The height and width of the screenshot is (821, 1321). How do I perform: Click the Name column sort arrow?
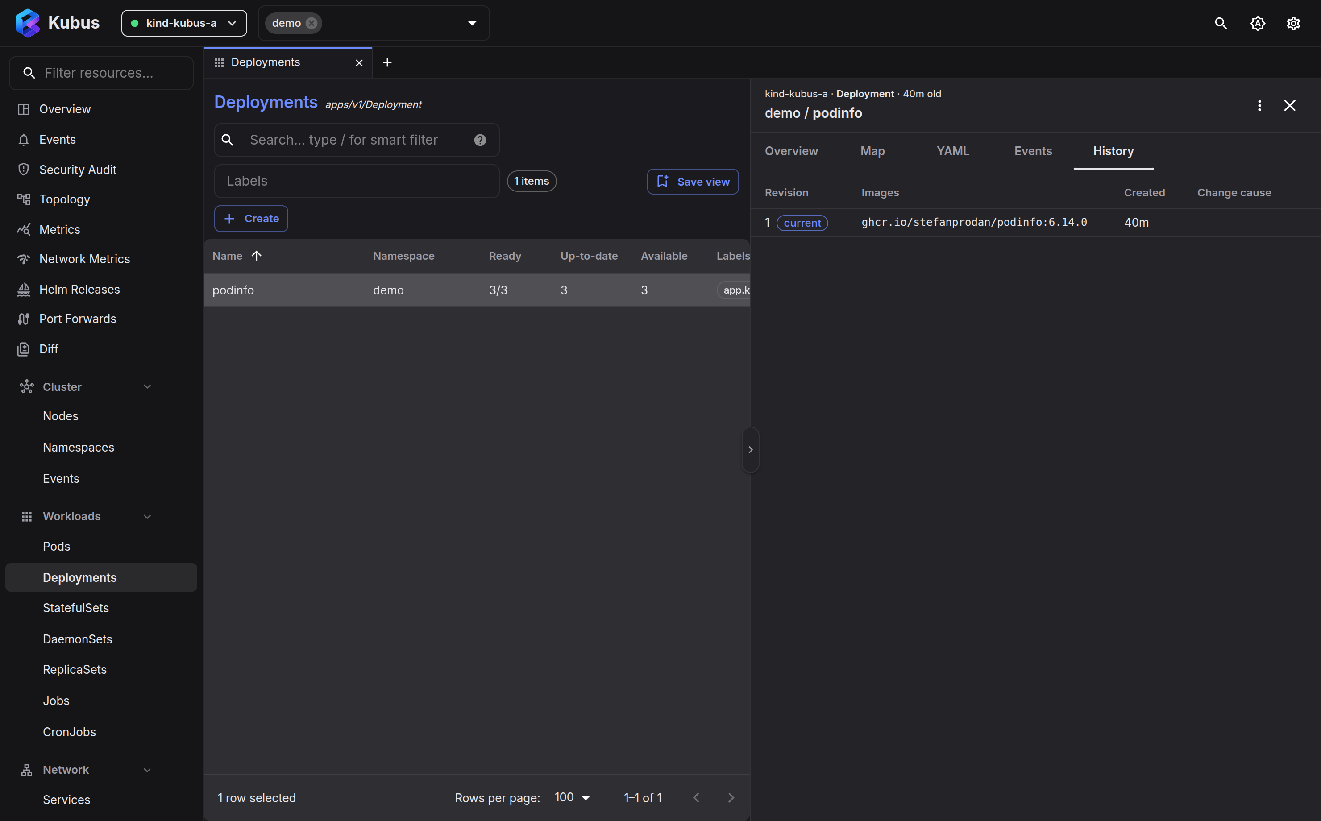(256, 256)
